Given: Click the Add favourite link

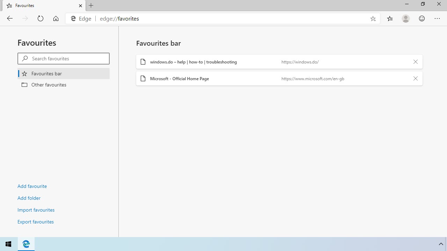Looking at the screenshot, I should click(x=32, y=186).
